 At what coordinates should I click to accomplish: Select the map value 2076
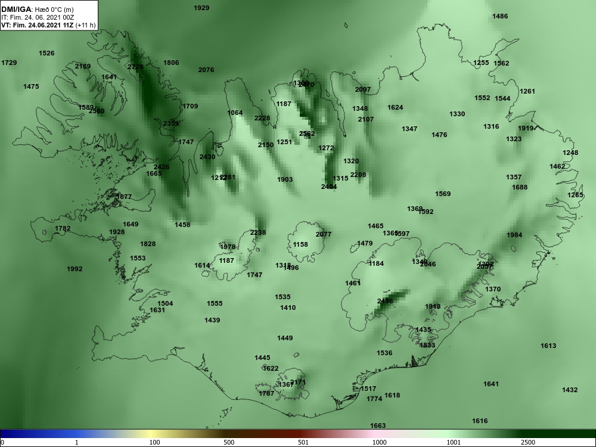pos(206,70)
